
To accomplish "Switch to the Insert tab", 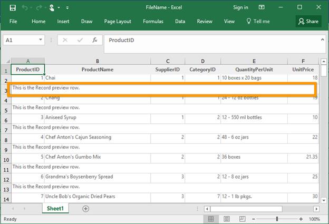I will pyautogui.click(x=63, y=22).
